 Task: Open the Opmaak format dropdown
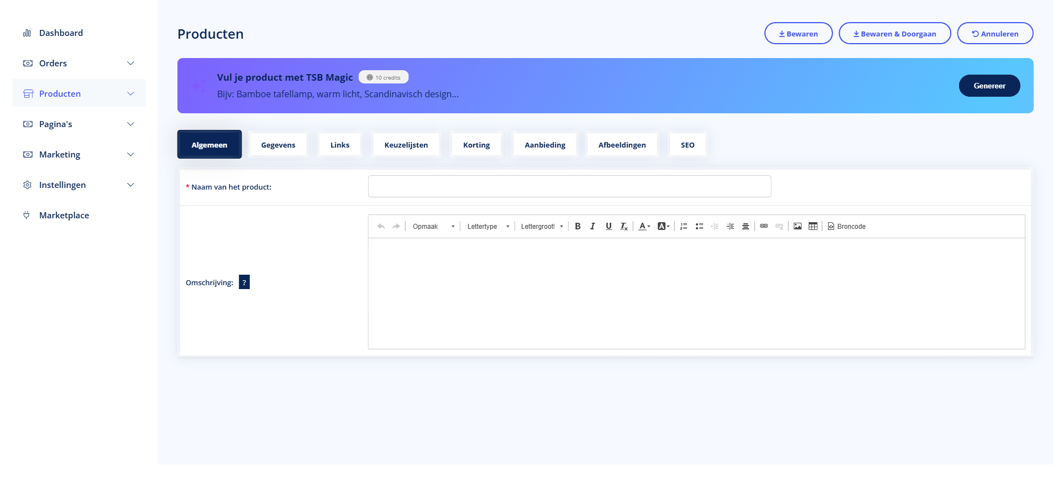click(433, 227)
